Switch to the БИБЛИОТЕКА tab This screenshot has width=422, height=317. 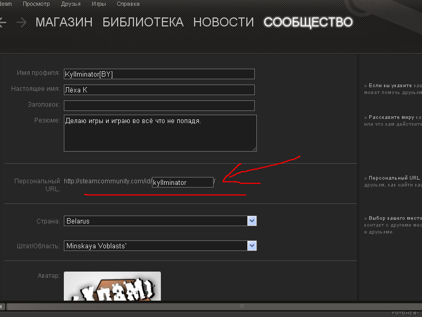tap(143, 22)
